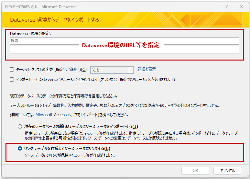Toggle インポートする Dataverse ソリューション checkbox
The width and height of the screenshot is (250, 179).
[12, 79]
